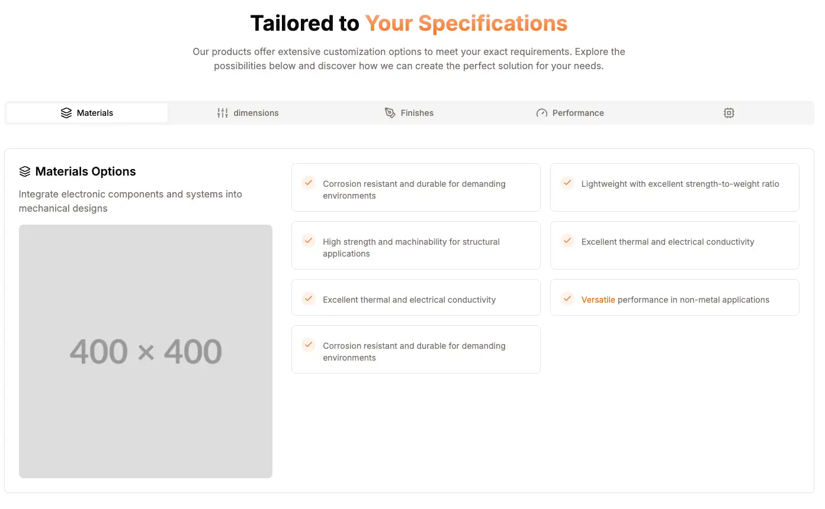Select Lightweight with excellent strength-to-weight ratio card
This screenshot has height=509, width=825.
[675, 187]
